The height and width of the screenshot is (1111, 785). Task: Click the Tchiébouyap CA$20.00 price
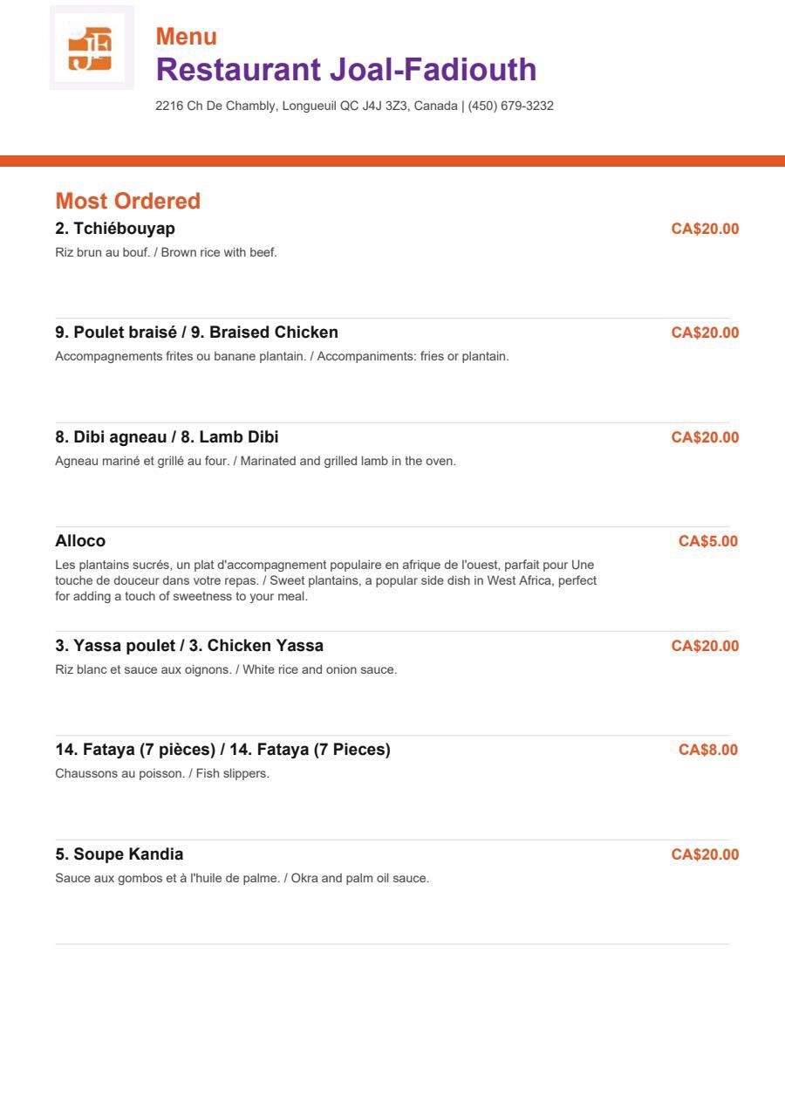click(x=705, y=229)
